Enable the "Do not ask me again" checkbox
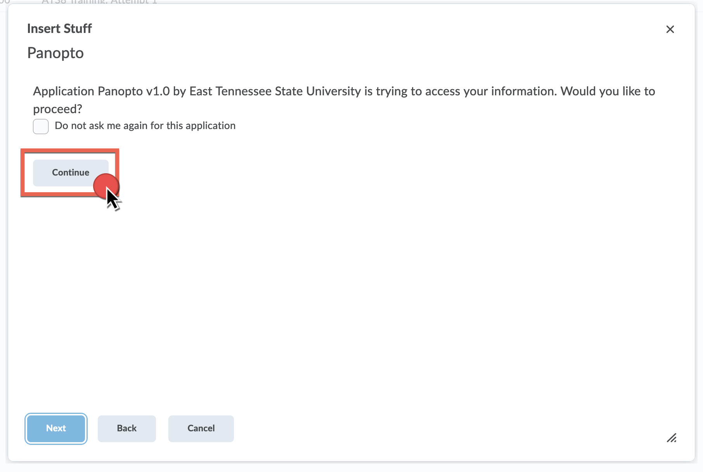The image size is (703, 472). [x=41, y=126]
